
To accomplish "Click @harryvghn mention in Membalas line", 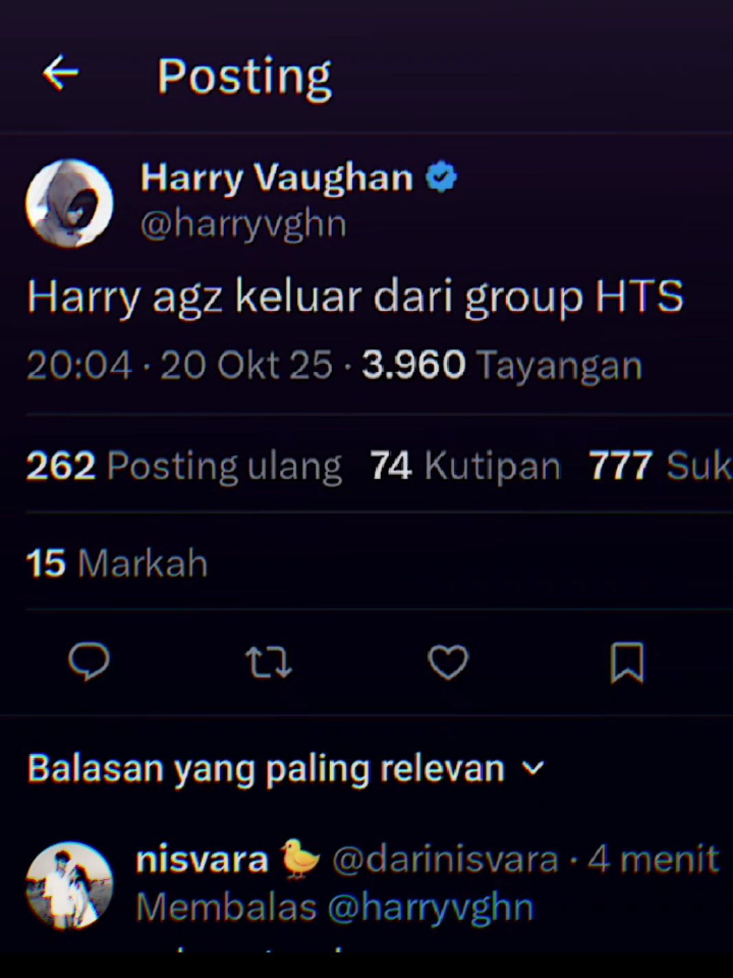I will tap(430, 907).
